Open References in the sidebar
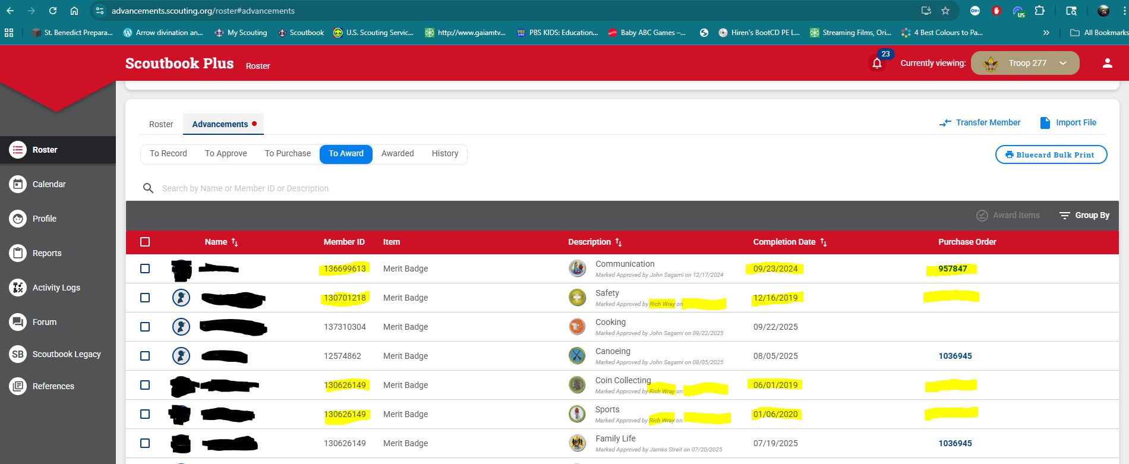This screenshot has height=464, width=1129. 58,386
